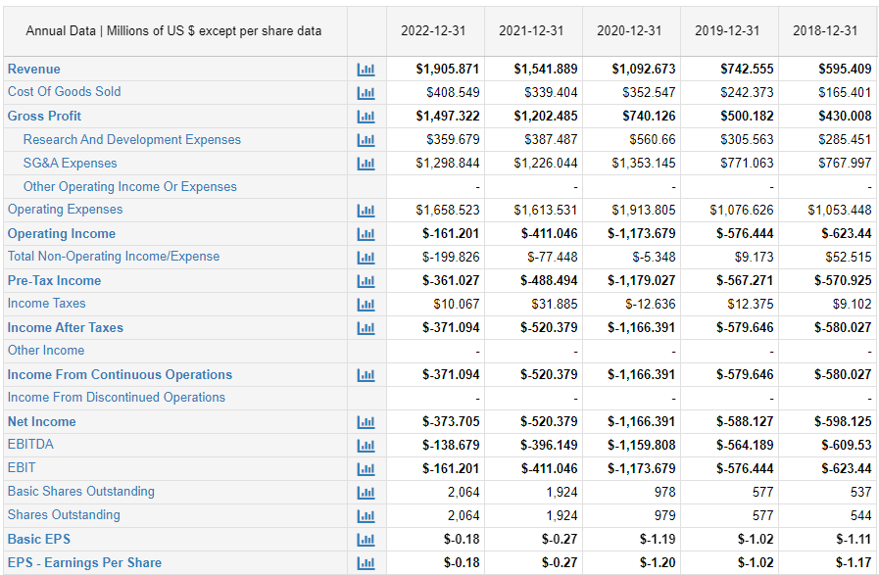
Task: Select the 2022 Revenue value $1,905.871
Action: pos(447,70)
